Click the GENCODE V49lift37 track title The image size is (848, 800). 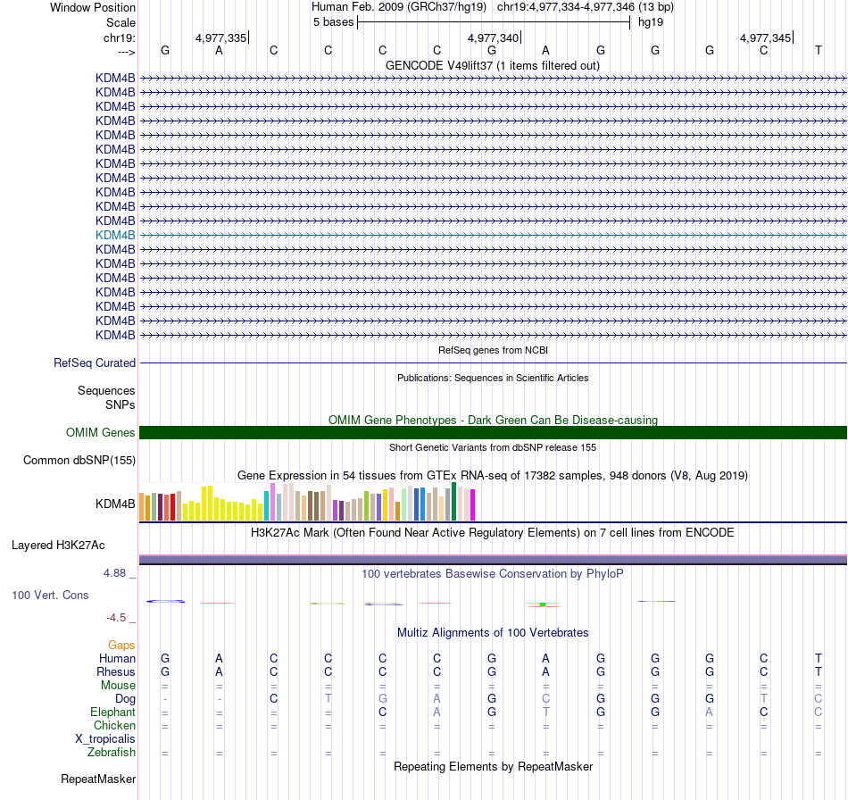(x=493, y=66)
